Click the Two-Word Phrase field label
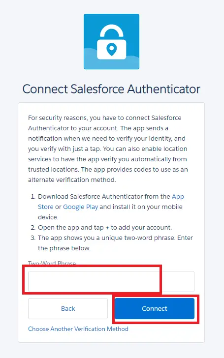The height and width of the screenshot is (358, 224). click(52, 263)
